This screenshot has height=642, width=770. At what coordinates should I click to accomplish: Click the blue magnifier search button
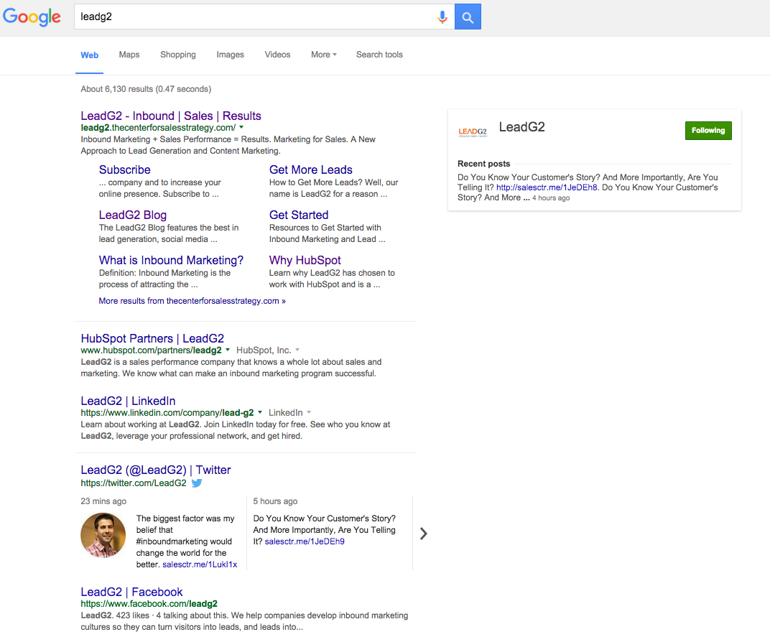click(x=468, y=17)
